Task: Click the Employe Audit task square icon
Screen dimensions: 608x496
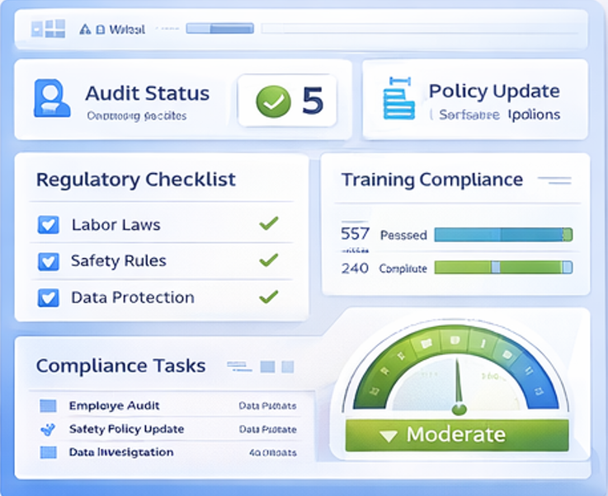Action: [x=48, y=406]
